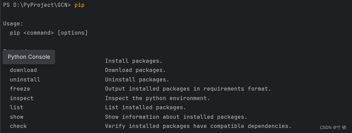Click the Verify installed packages dependencies description
This screenshot has height=133, width=352.
click(198, 126)
